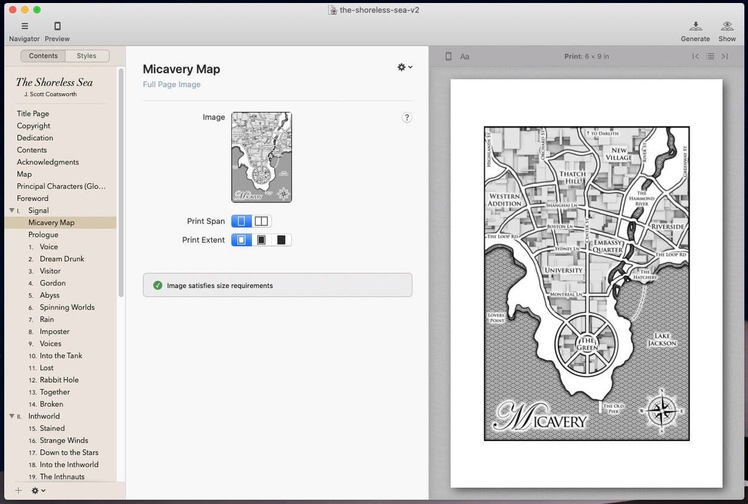748x504 pixels.
Task: Open the Navigator panel icon
Action: (24, 26)
